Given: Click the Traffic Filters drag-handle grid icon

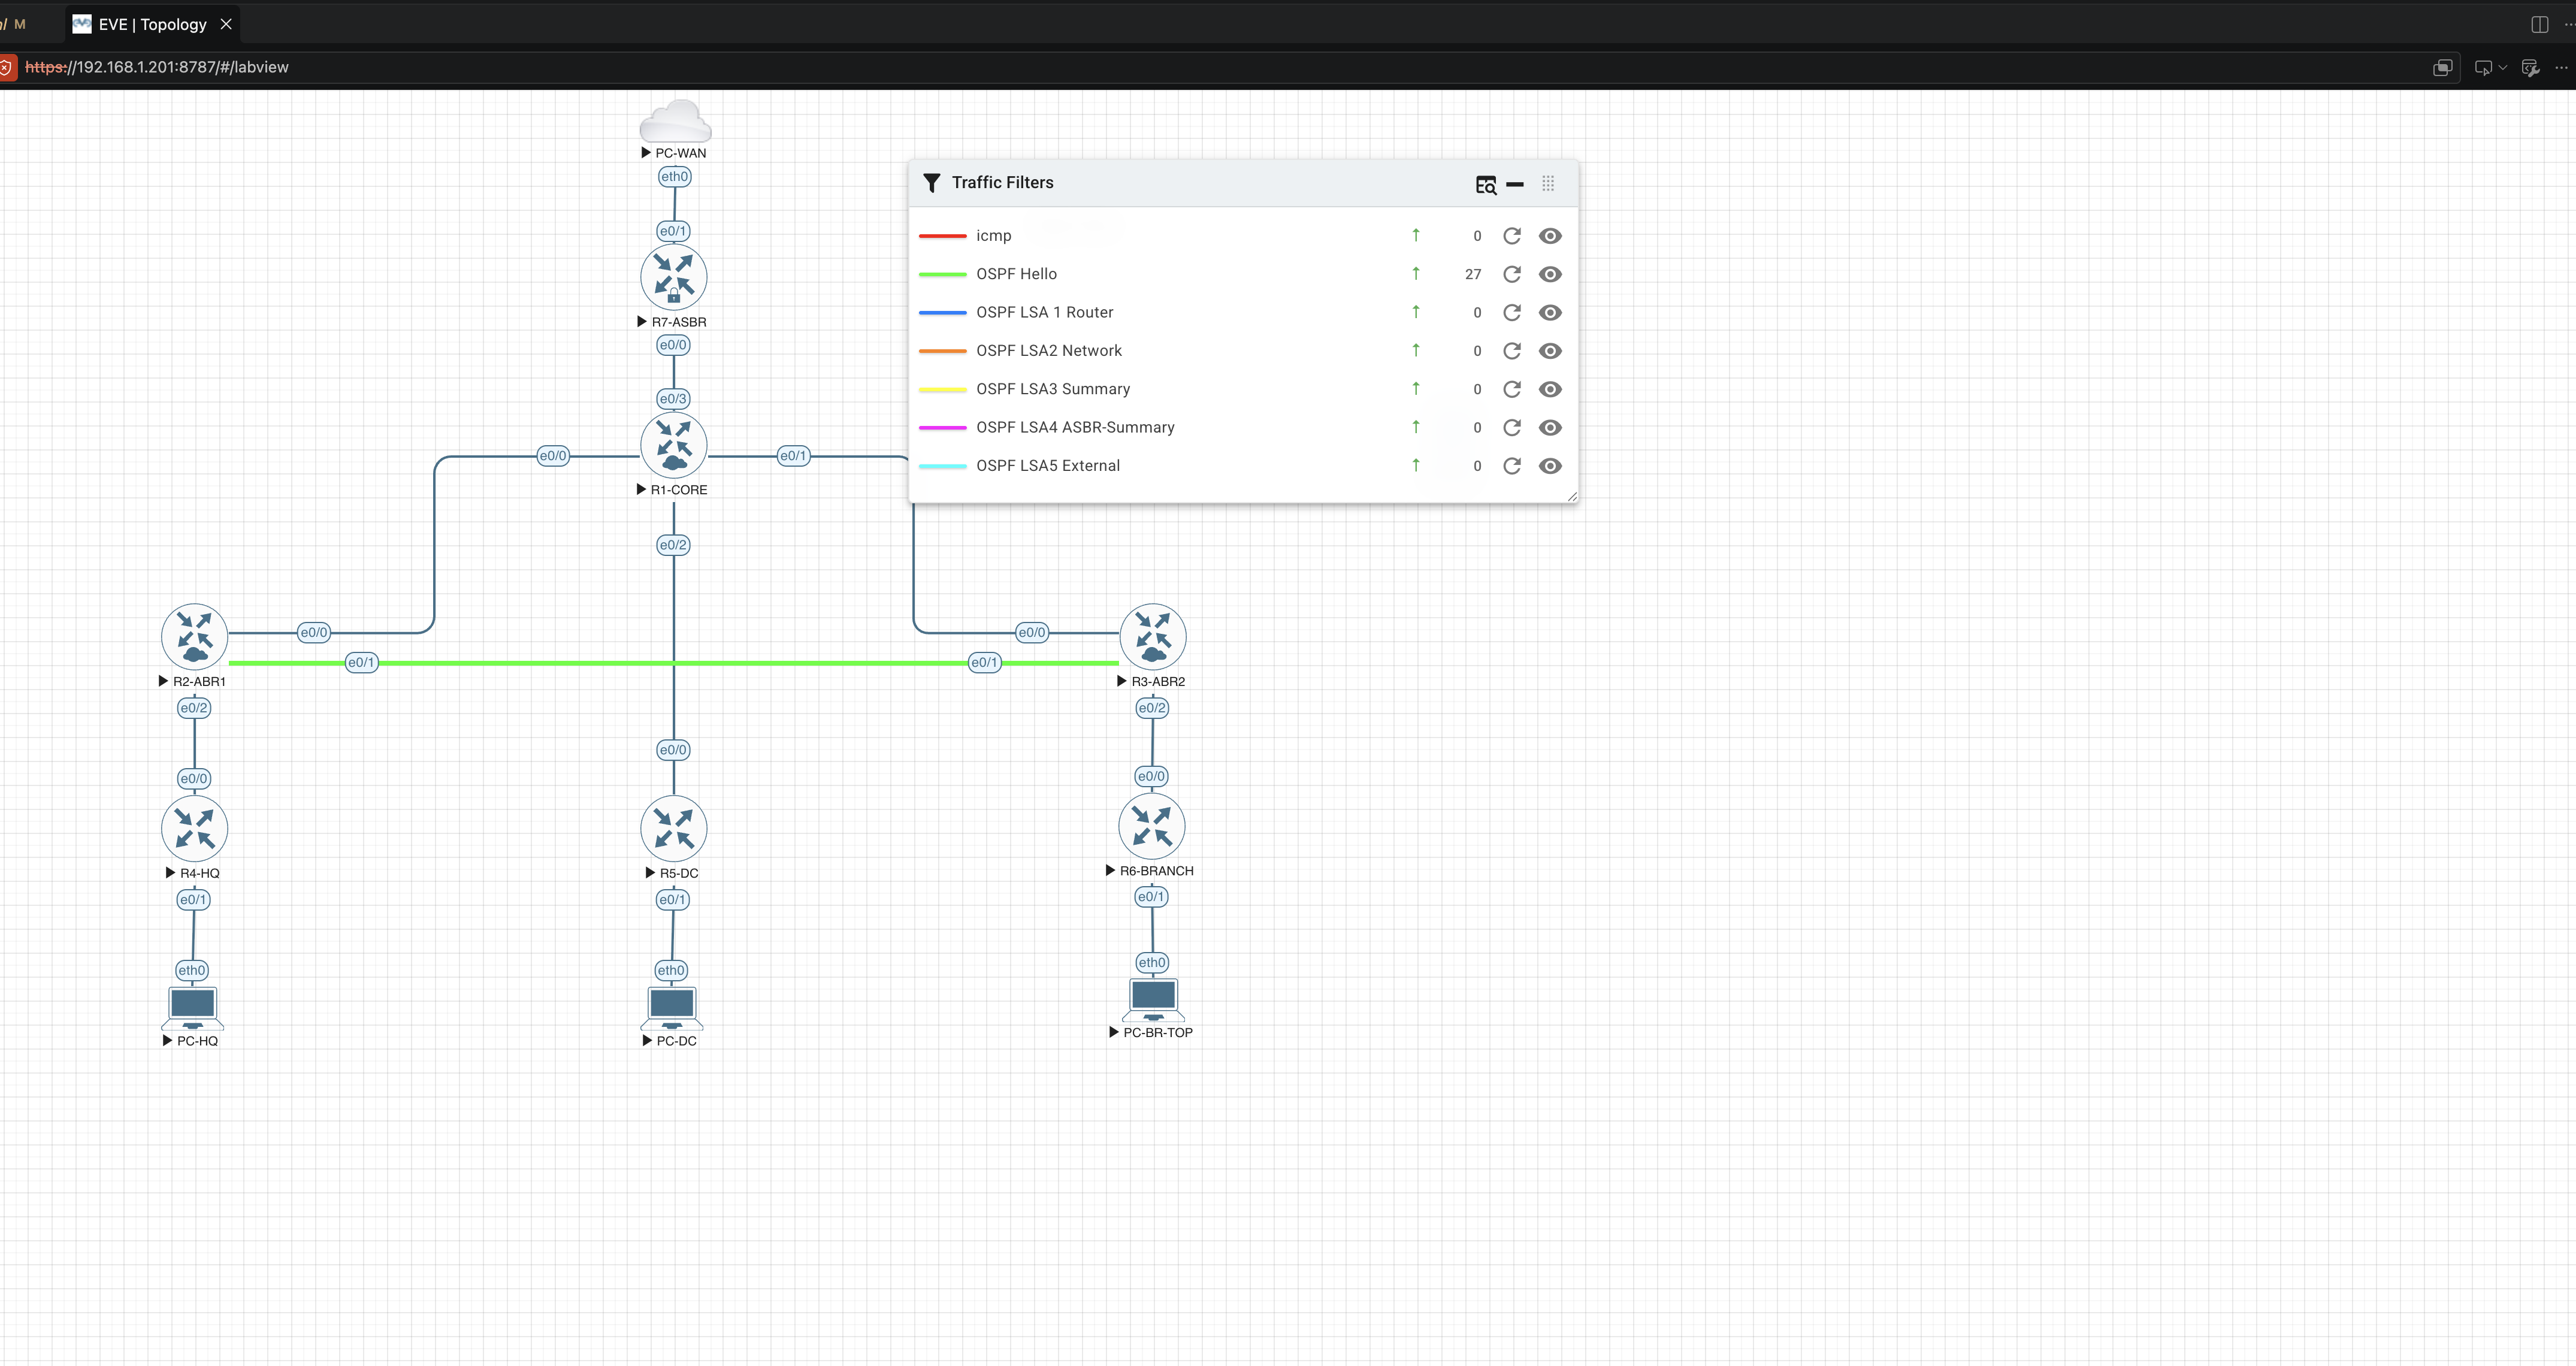Looking at the screenshot, I should pyautogui.click(x=1548, y=183).
